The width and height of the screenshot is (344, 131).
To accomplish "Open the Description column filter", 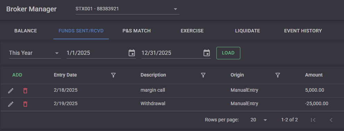I will pos(203,75).
